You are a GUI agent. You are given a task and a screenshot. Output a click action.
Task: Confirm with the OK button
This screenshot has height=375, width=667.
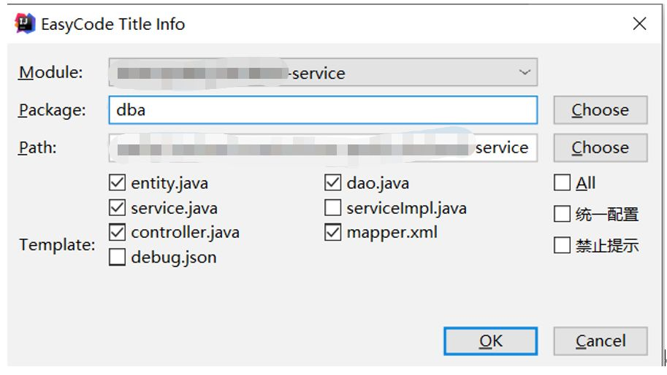coord(490,341)
